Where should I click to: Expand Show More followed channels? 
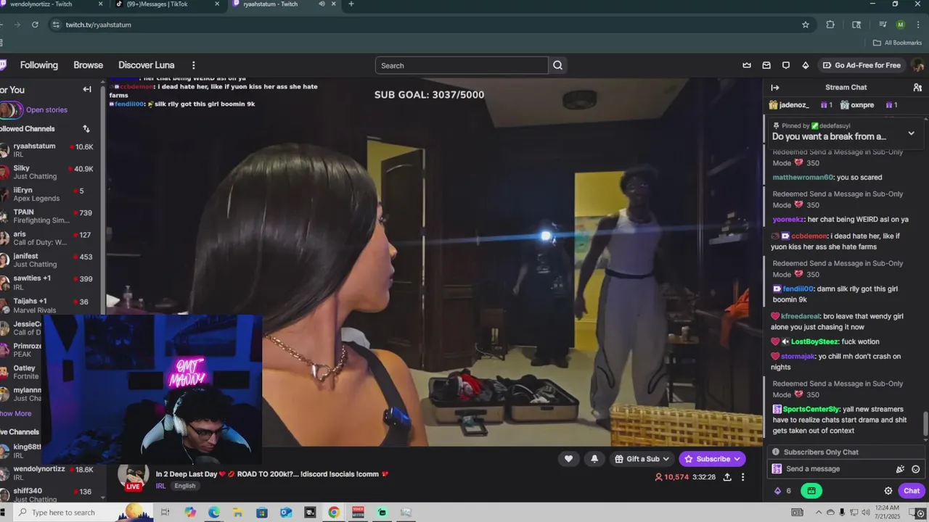click(15, 413)
